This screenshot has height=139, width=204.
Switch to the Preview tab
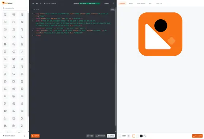coord(122,3)
